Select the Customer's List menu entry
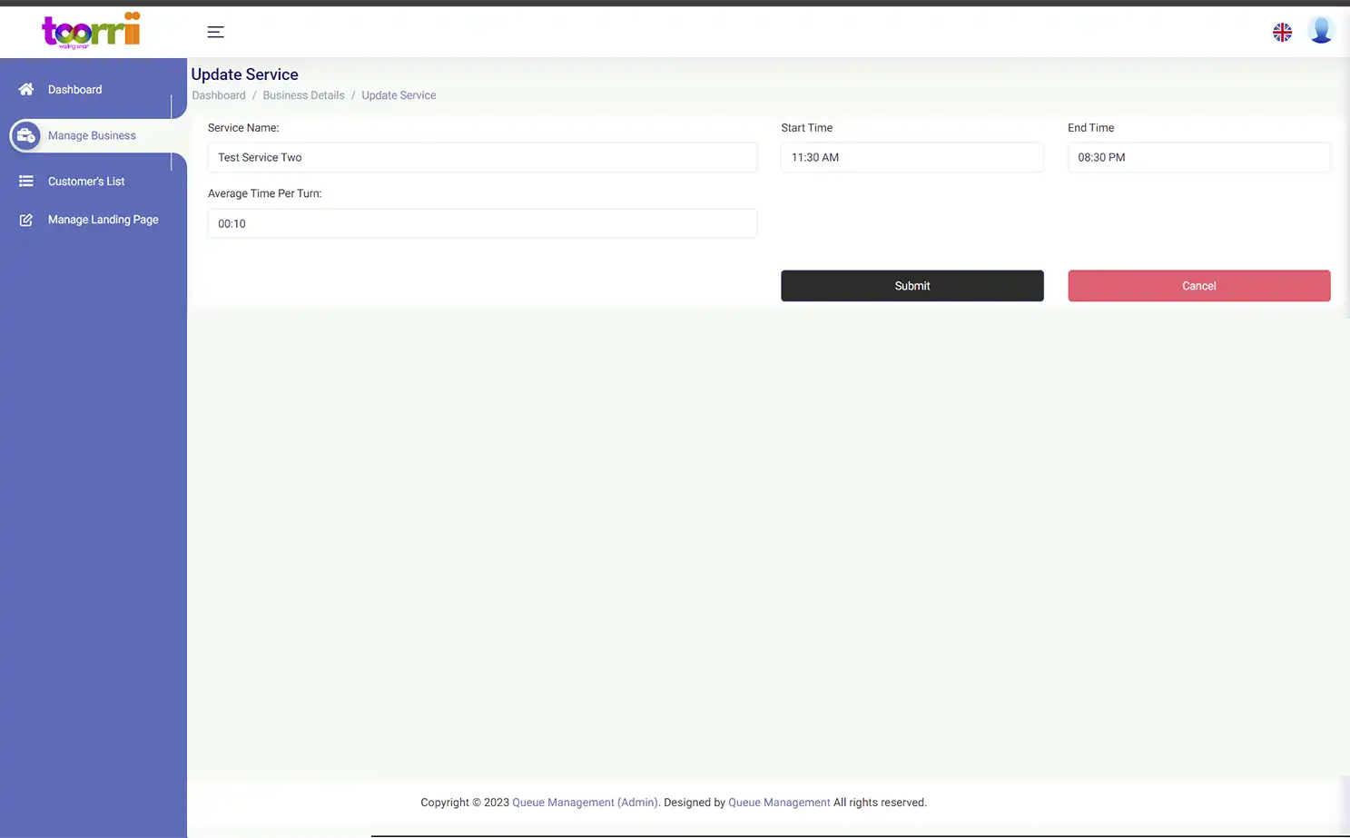Image resolution: width=1350 pixels, height=838 pixels. pos(85,181)
